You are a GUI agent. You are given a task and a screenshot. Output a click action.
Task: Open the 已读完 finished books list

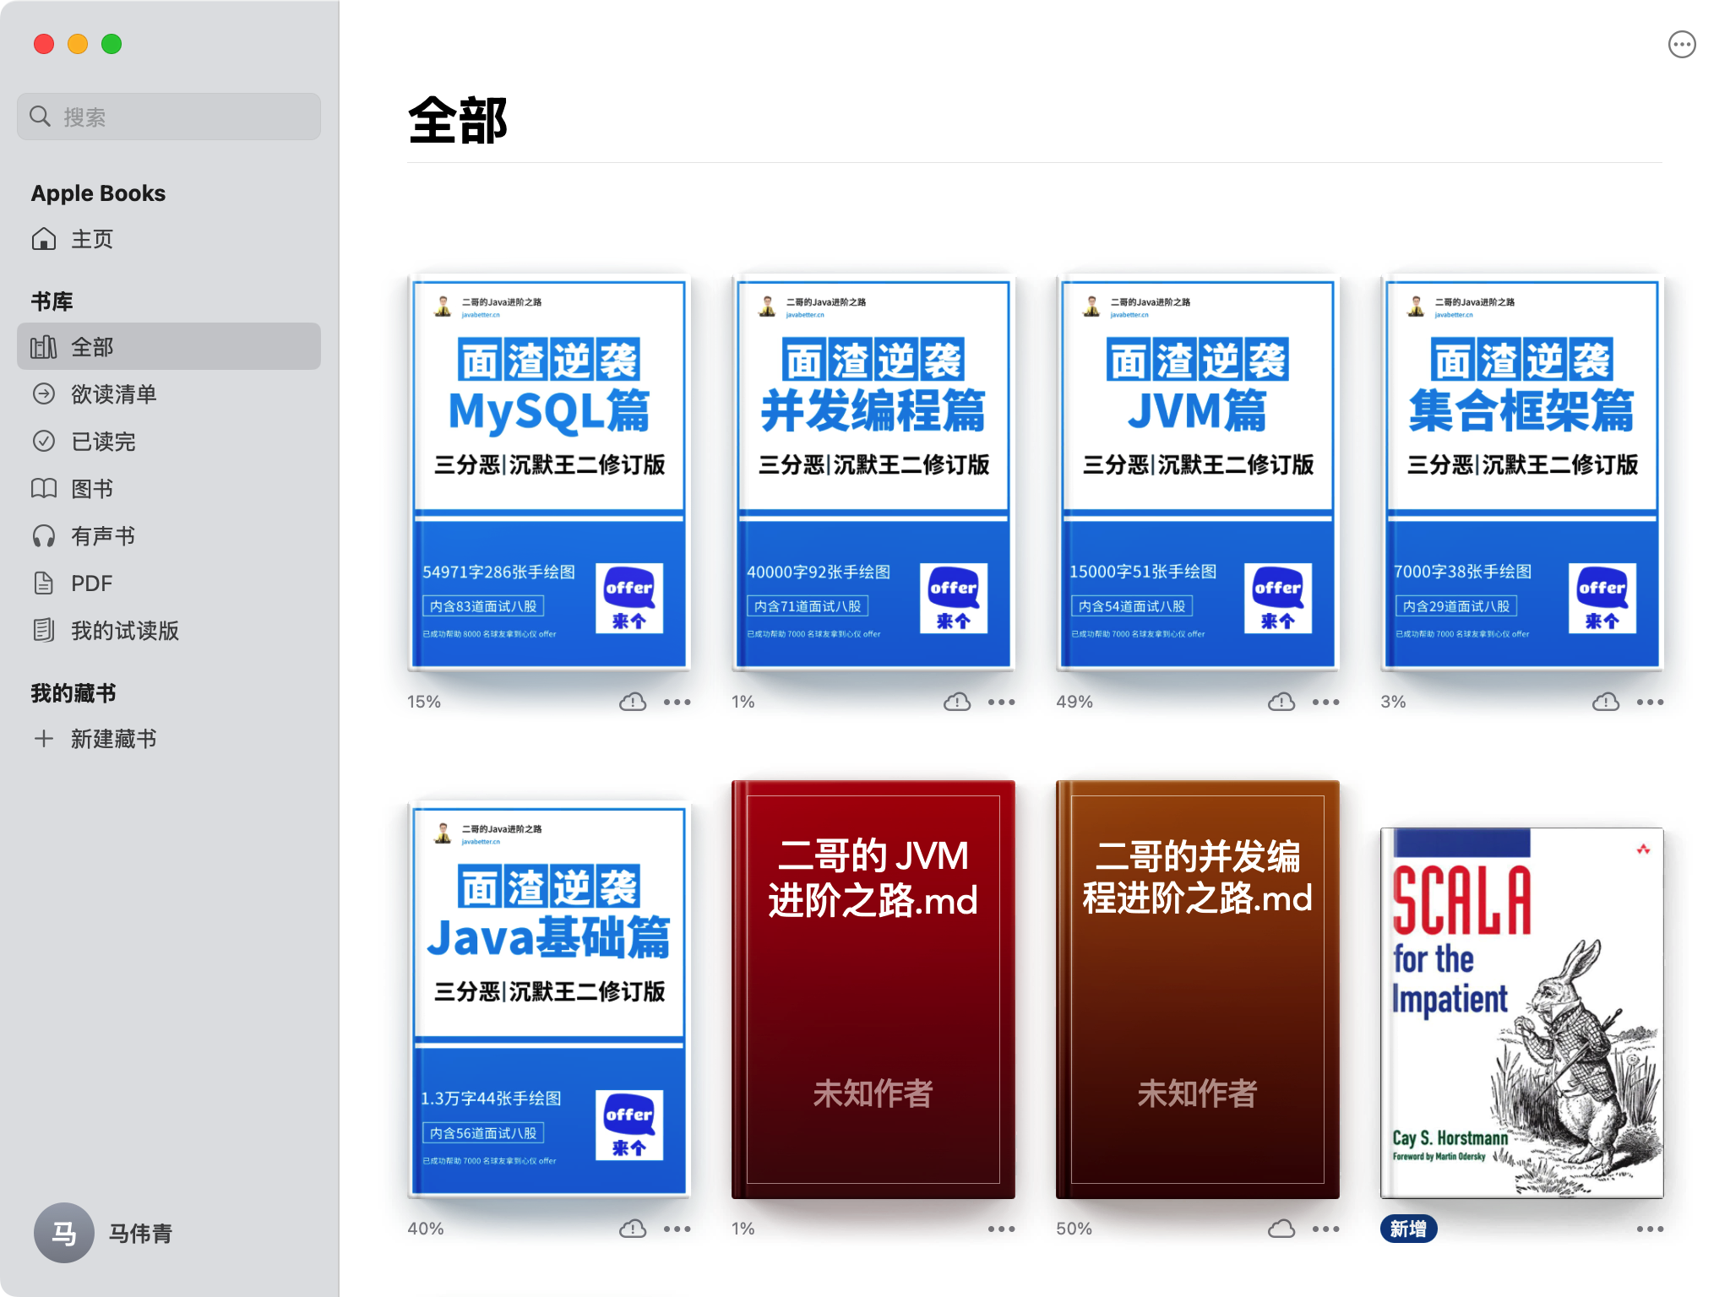[103, 441]
